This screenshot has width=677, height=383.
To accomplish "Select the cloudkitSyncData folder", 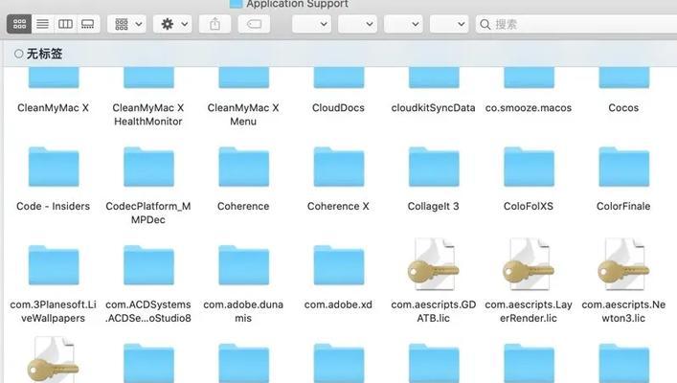I will 434,78.
